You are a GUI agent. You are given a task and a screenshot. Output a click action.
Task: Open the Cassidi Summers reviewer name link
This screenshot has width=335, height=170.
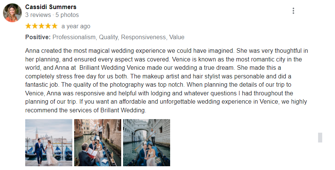51,7
